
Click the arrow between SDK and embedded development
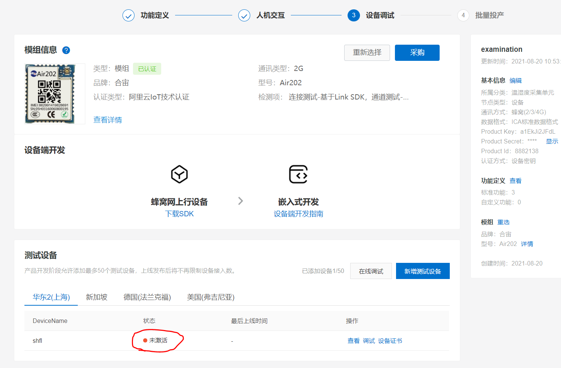pyautogui.click(x=240, y=201)
